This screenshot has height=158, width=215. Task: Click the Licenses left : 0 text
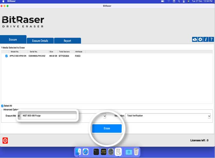pyautogui.click(x=199, y=140)
